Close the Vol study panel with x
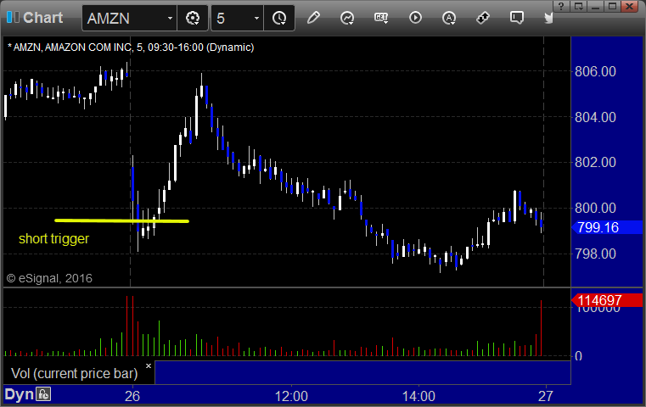The height and width of the screenshot is (407, 646). [149, 365]
